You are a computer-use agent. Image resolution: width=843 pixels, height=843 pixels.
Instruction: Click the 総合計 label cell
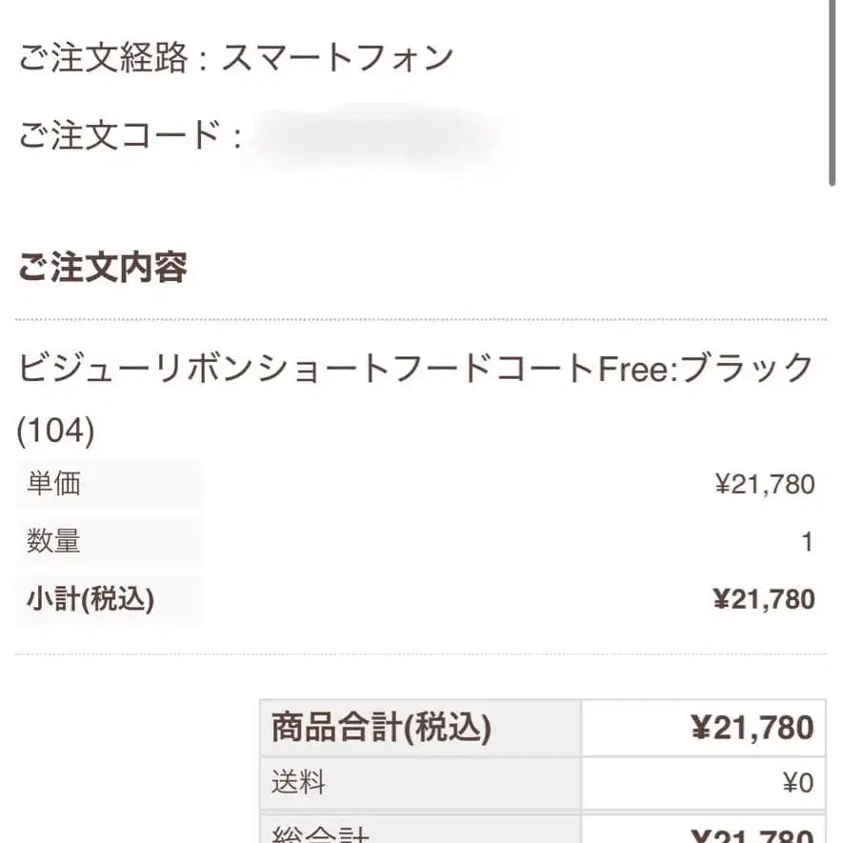tap(420, 832)
